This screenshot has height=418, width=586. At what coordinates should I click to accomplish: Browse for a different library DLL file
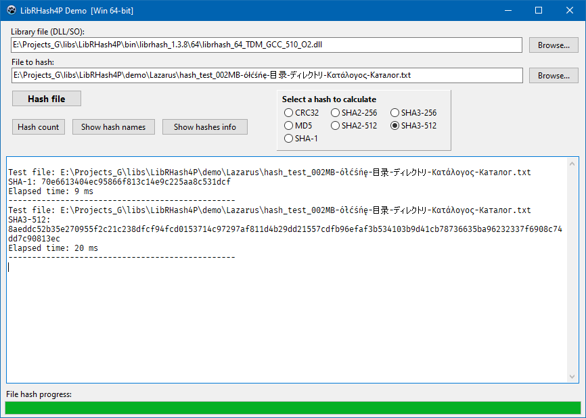(554, 45)
